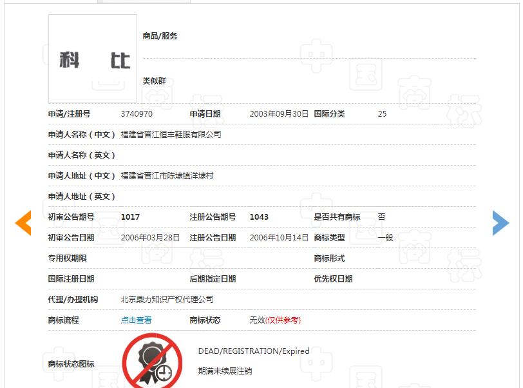Viewport: 523px width, 388px height.
Task: Click the expired notice 期满未续展注销
Action: pyautogui.click(x=226, y=371)
